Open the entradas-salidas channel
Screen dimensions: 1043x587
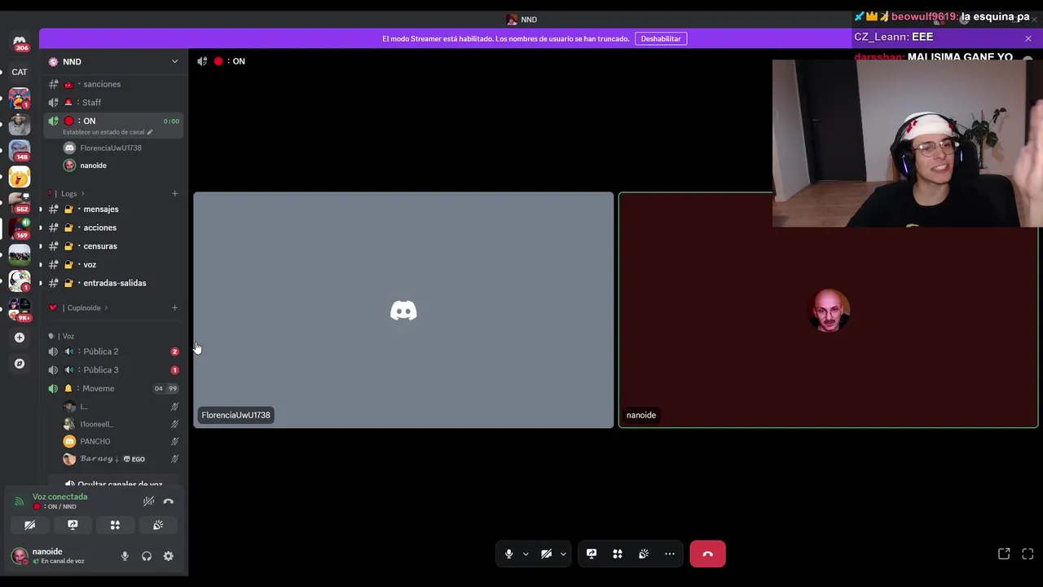click(x=112, y=283)
